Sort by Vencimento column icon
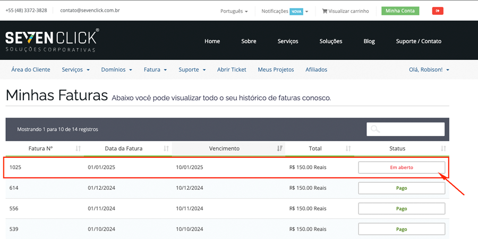 (x=280, y=149)
